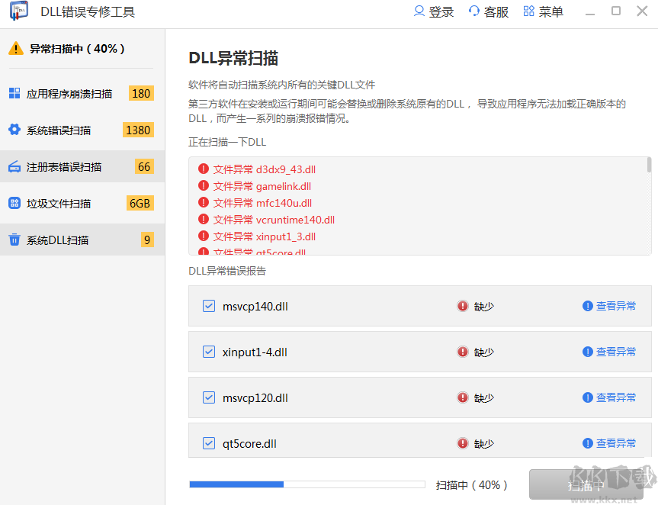Click the 扫描中 (40%) progress label
The width and height of the screenshot is (658, 505).
pyautogui.click(x=472, y=485)
